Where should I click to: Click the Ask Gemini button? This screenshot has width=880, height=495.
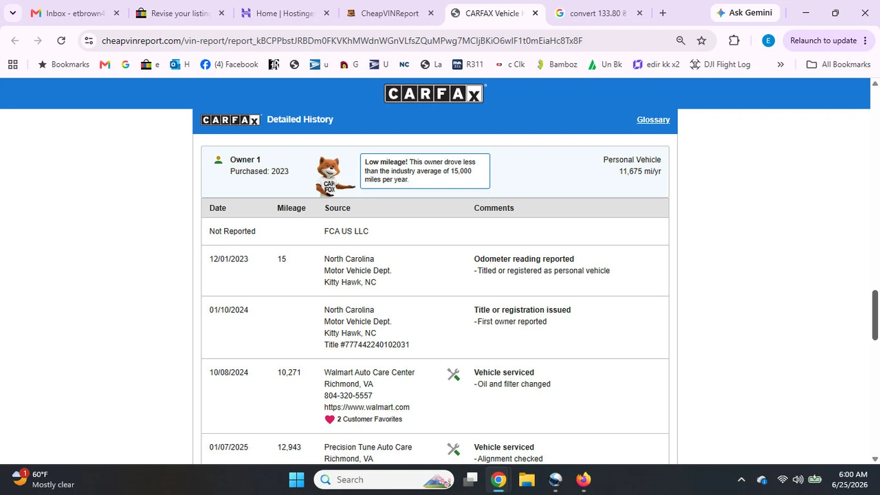point(745,13)
